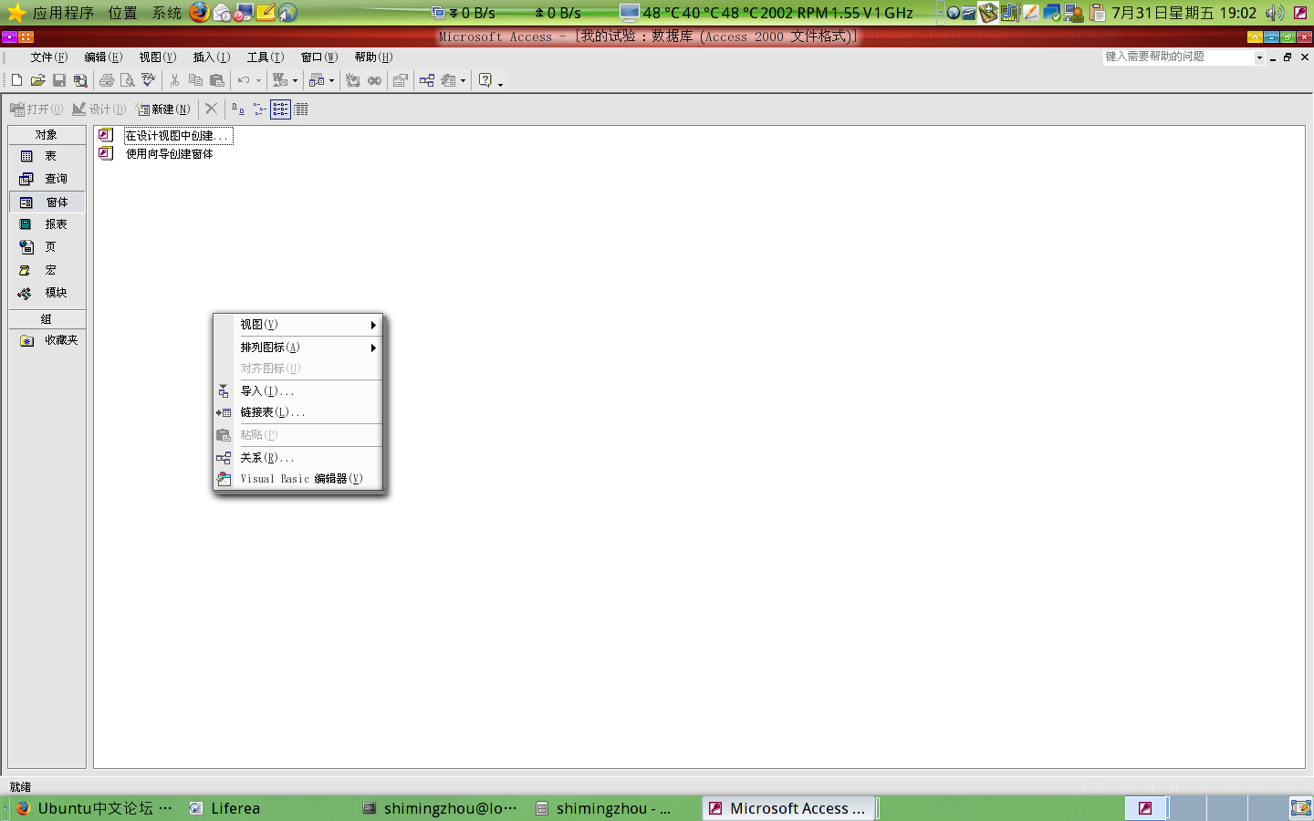Click the volume speaker icon in panel

tap(1275, 13)
